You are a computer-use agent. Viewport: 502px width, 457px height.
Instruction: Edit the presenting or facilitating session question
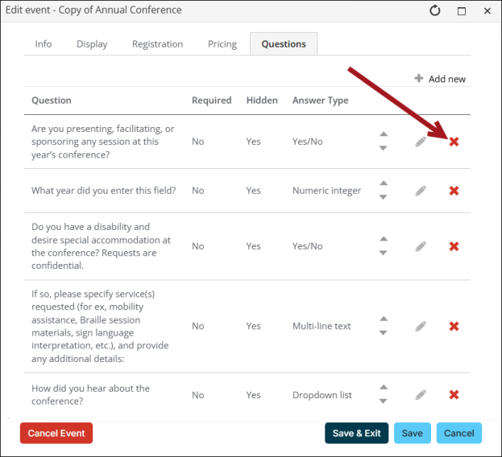point(421,142)
